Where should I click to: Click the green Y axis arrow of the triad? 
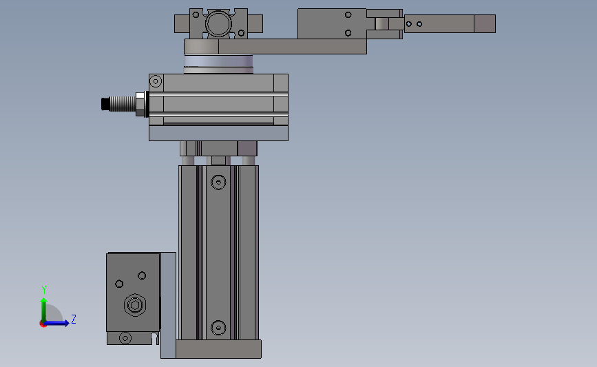[43, 310]
